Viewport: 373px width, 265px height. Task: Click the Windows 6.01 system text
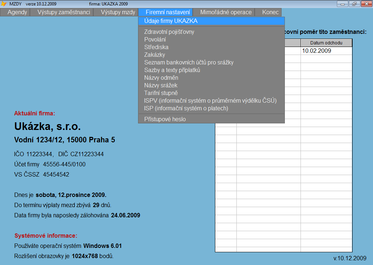(102, 246)
